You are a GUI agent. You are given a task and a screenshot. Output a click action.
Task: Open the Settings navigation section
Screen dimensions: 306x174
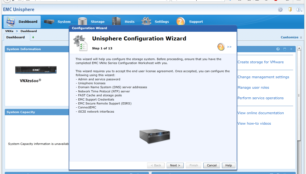pyautogui.click(x=155, y=22)
